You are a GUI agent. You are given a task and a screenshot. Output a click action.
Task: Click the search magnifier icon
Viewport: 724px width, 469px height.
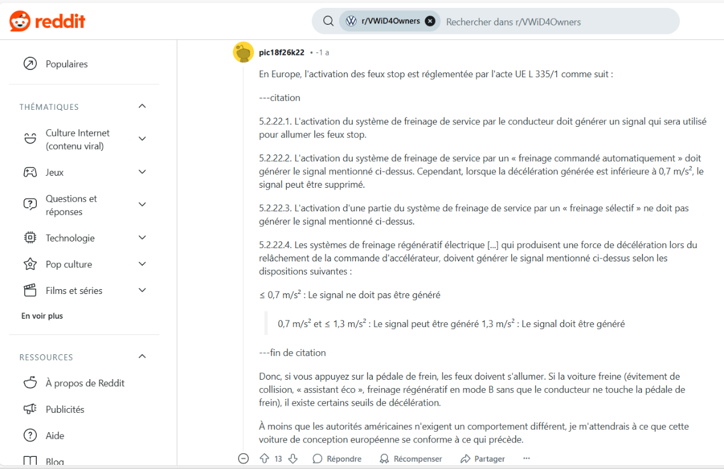coord(328,21)
